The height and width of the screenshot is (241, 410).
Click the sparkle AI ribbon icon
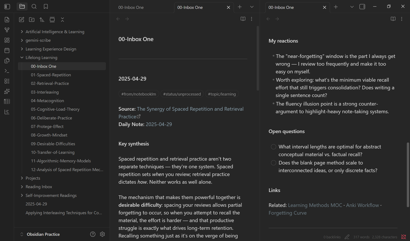(x=7, y=91)
